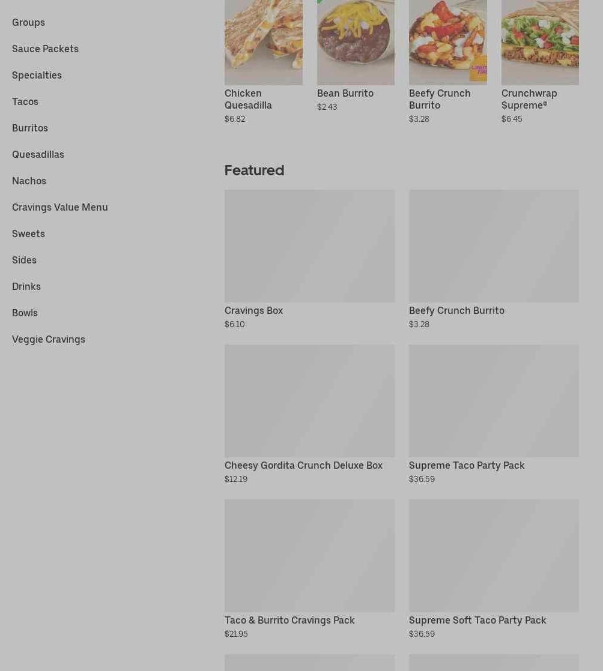603x671 pixels.
Task: Open the Groups sidebar entry
Action: [x=28, y=22]
